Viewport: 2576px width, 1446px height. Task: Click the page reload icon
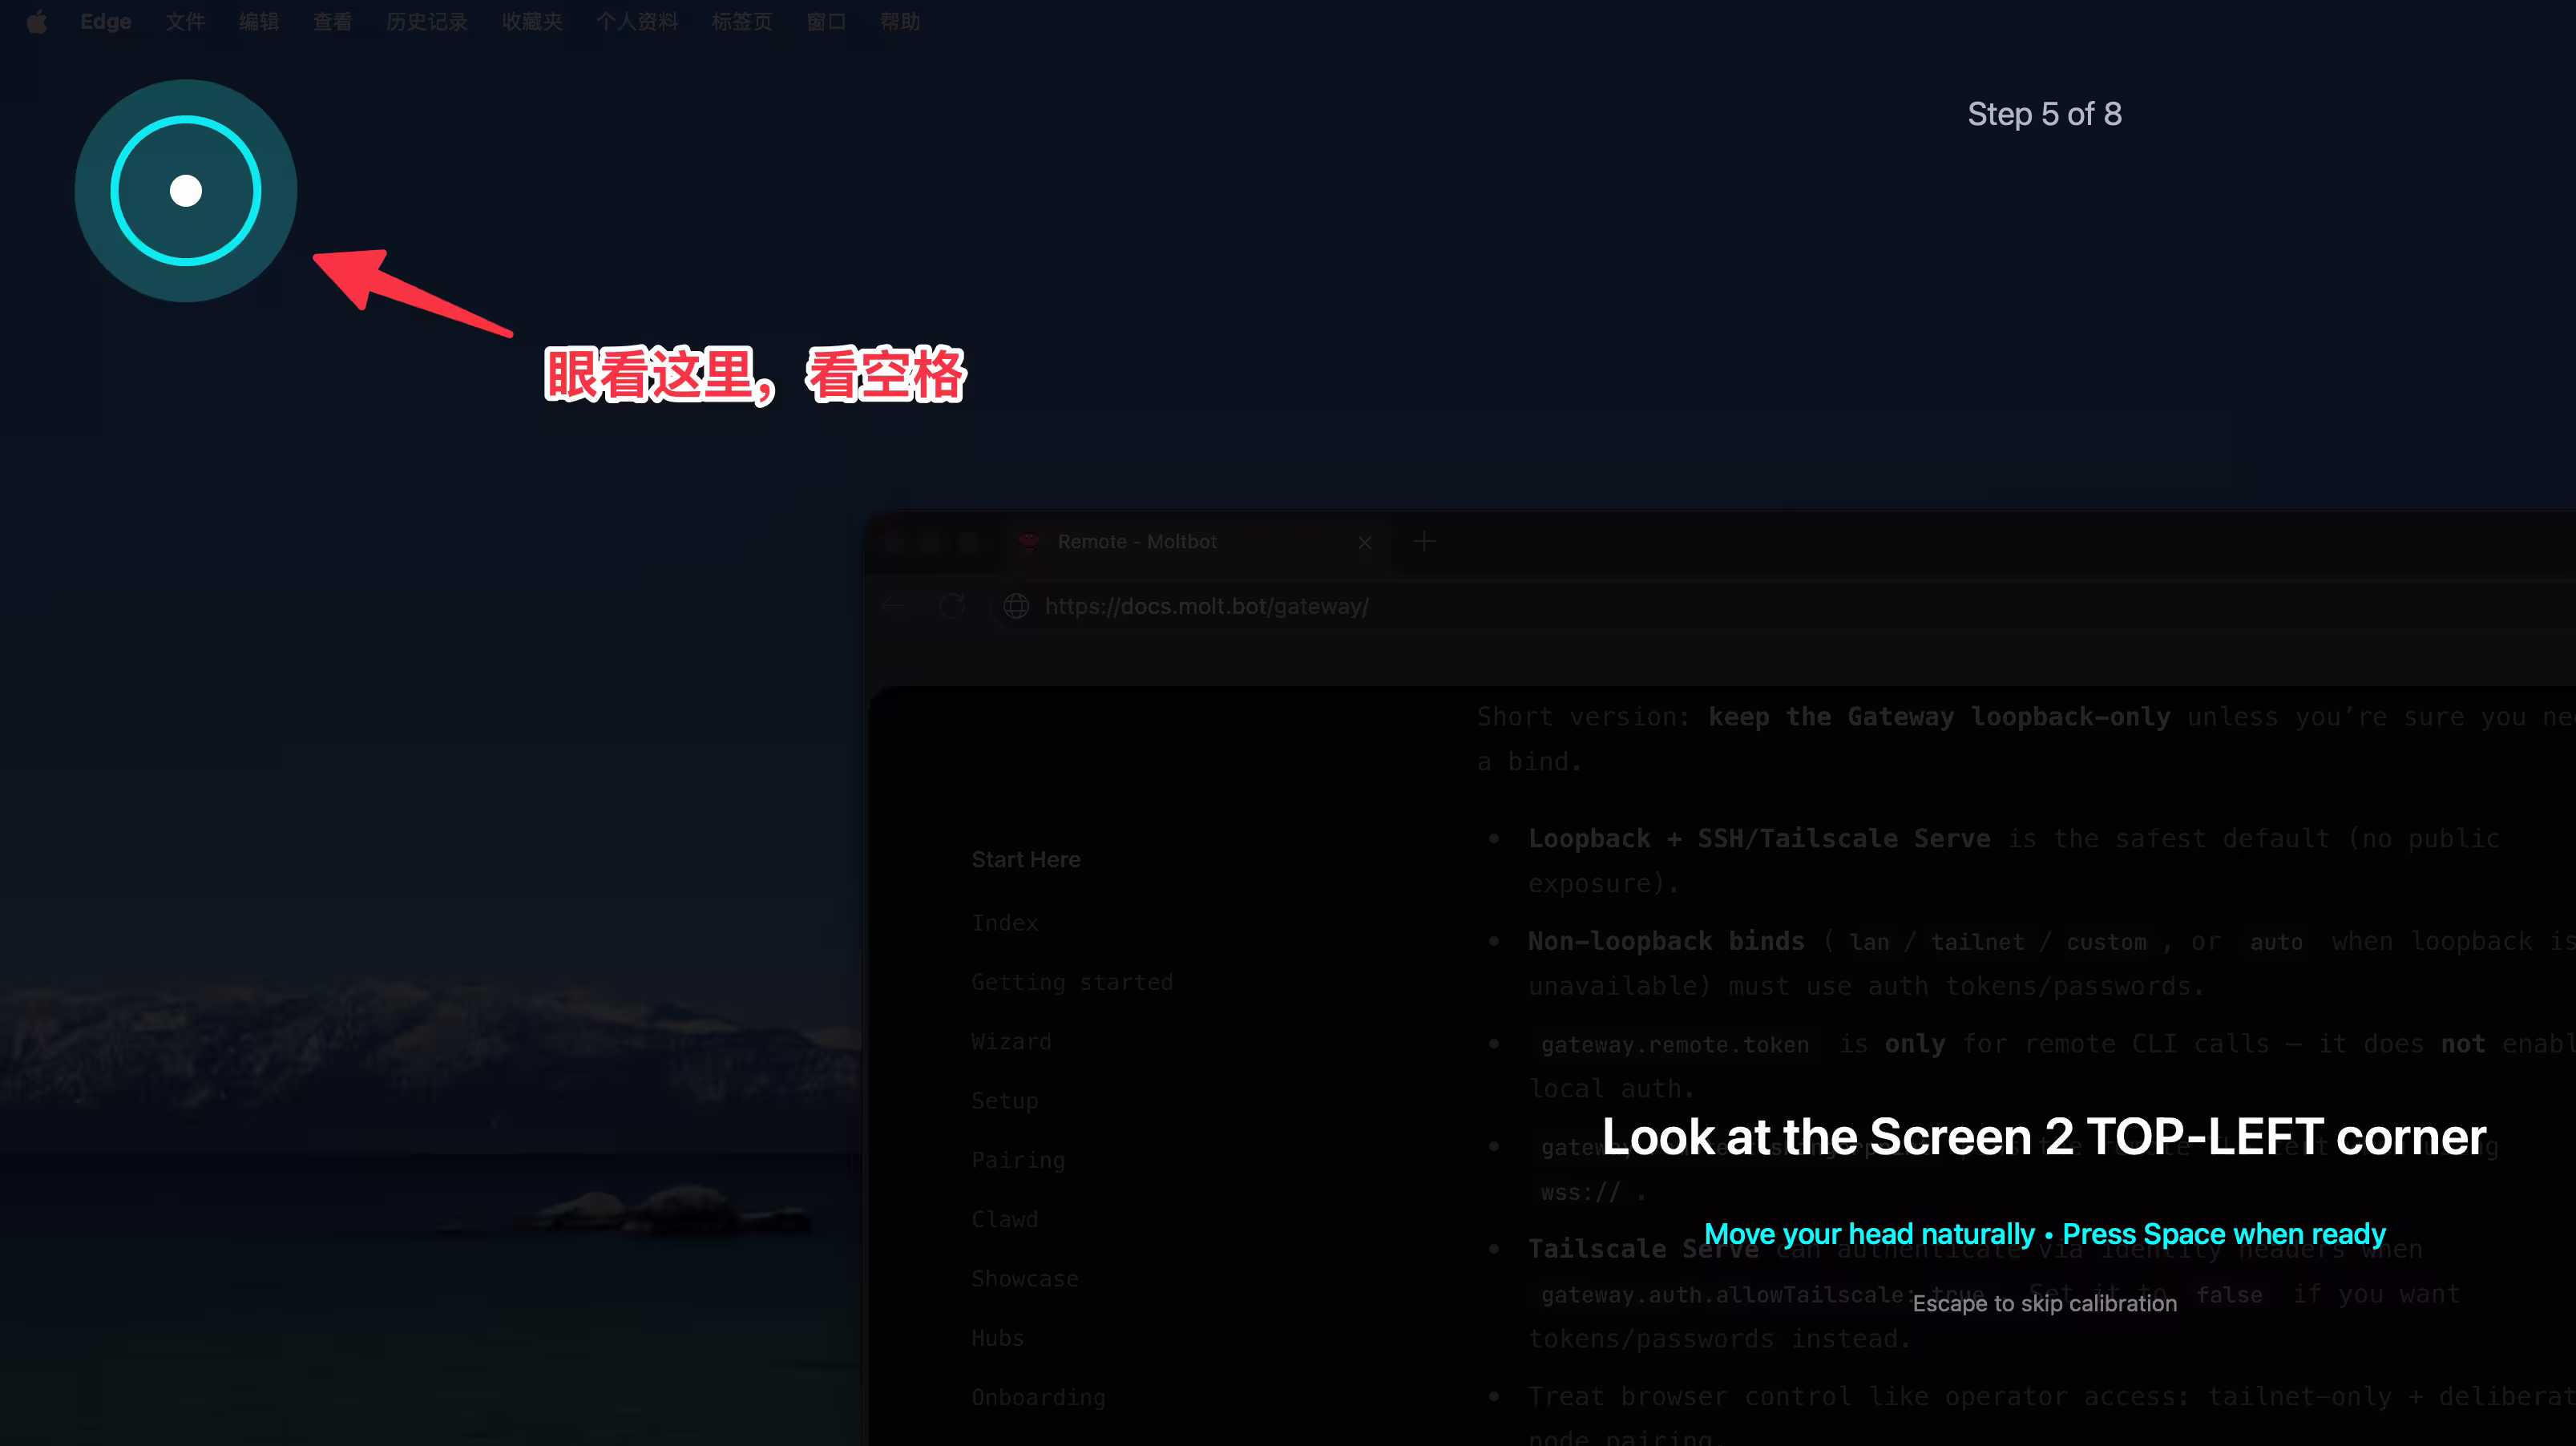click(952, 605)
